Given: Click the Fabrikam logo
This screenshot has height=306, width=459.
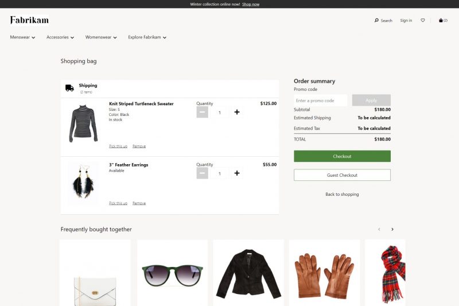Looking at the screenshot, I should point(29,20).
